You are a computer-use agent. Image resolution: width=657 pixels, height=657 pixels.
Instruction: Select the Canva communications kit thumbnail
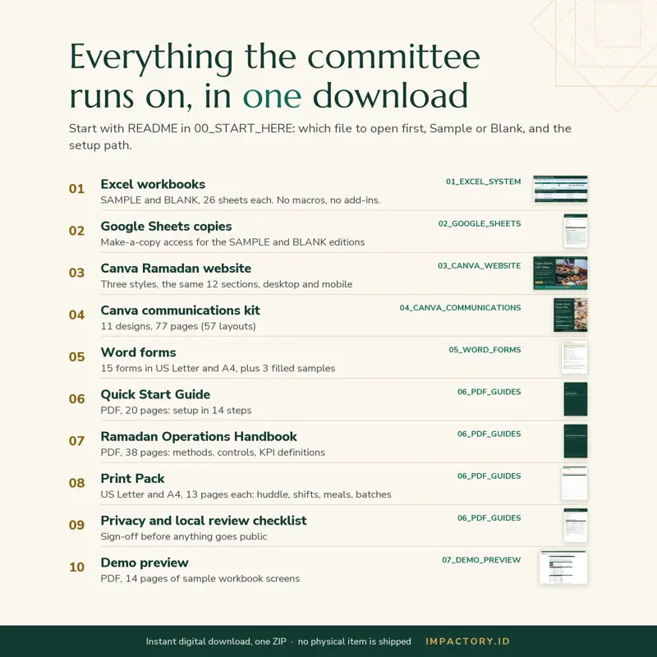coord(570,315)
